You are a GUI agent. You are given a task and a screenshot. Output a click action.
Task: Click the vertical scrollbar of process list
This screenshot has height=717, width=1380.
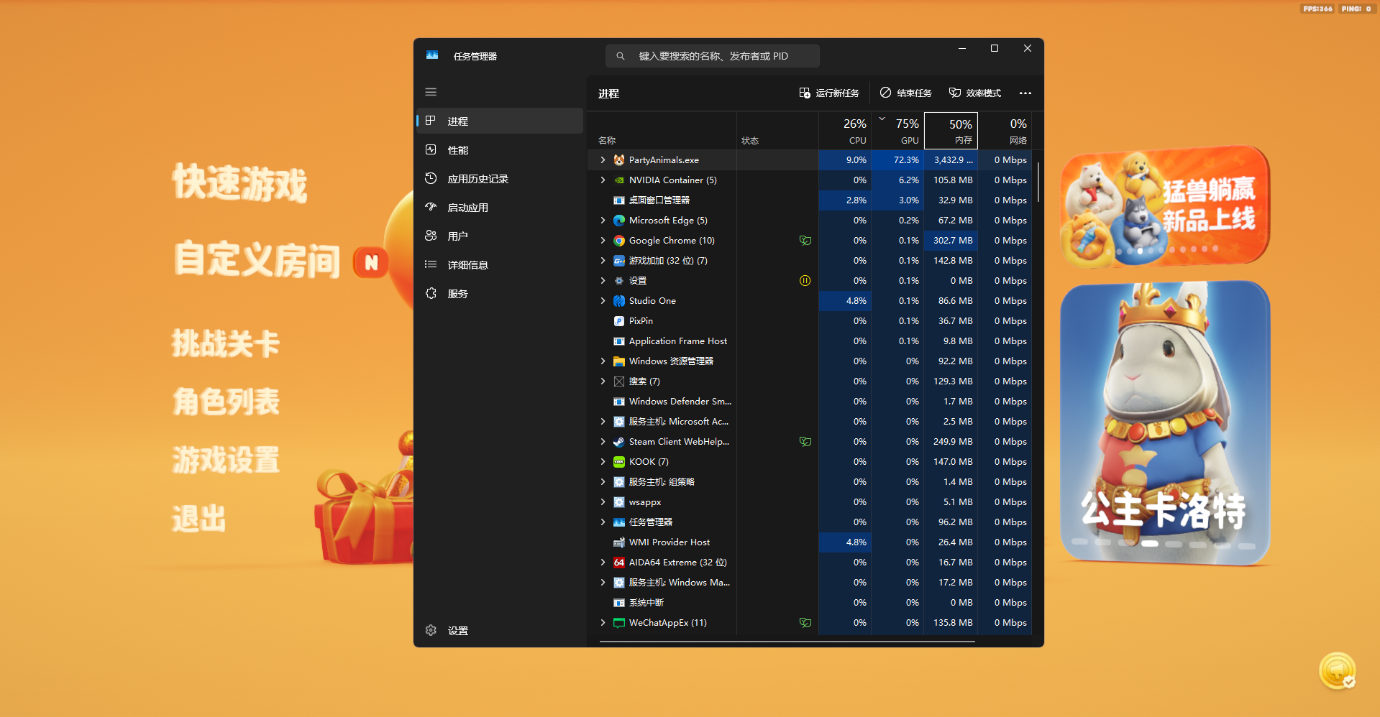(1038, 183)
